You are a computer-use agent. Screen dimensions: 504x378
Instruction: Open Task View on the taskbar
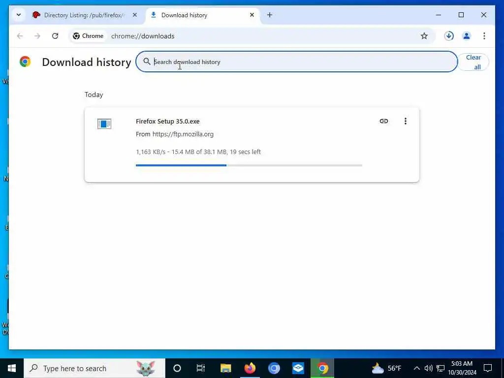click(201, 368)
